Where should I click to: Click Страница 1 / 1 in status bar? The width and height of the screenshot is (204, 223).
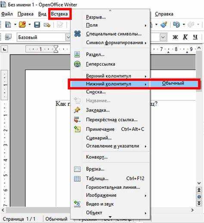pos(19,219)
